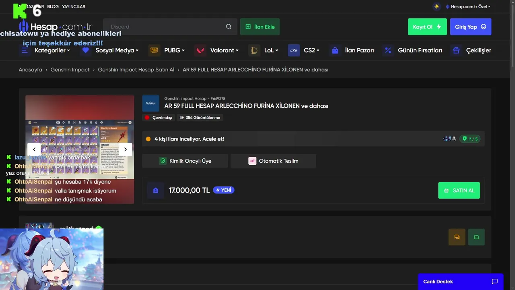Click the PUBG logo icon

(x=154, y=50)
